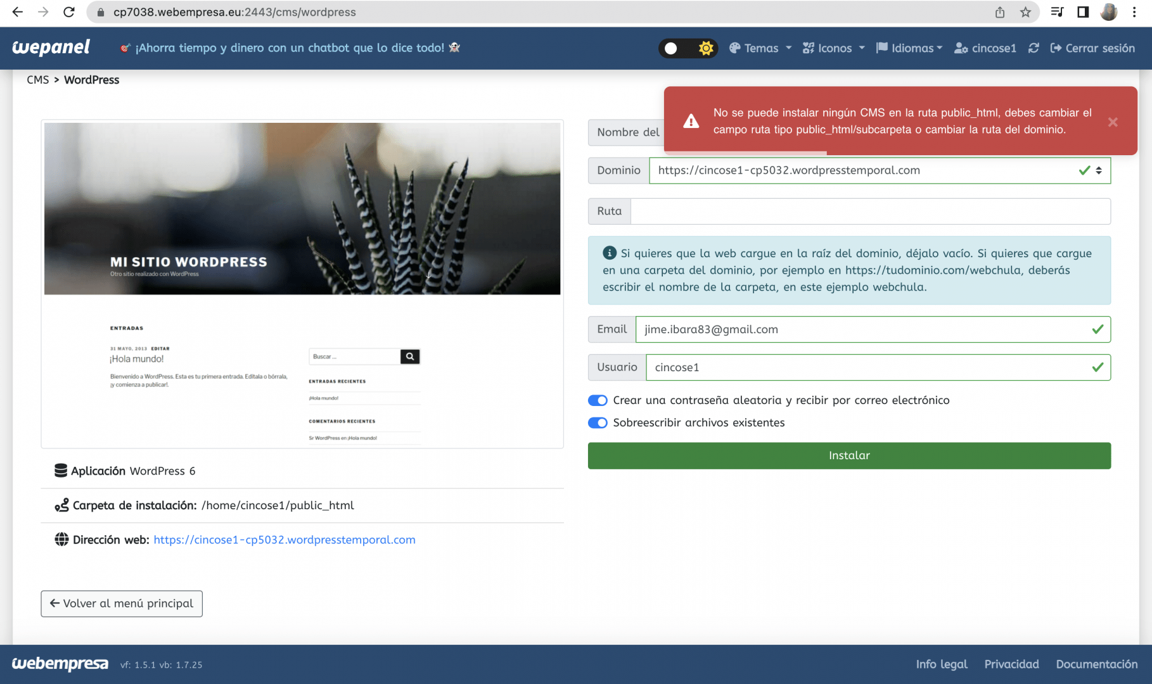Click the Aplicación WordPress 6 text
The height and width of the screenshot is (684, 1152).
pos(133,471)
